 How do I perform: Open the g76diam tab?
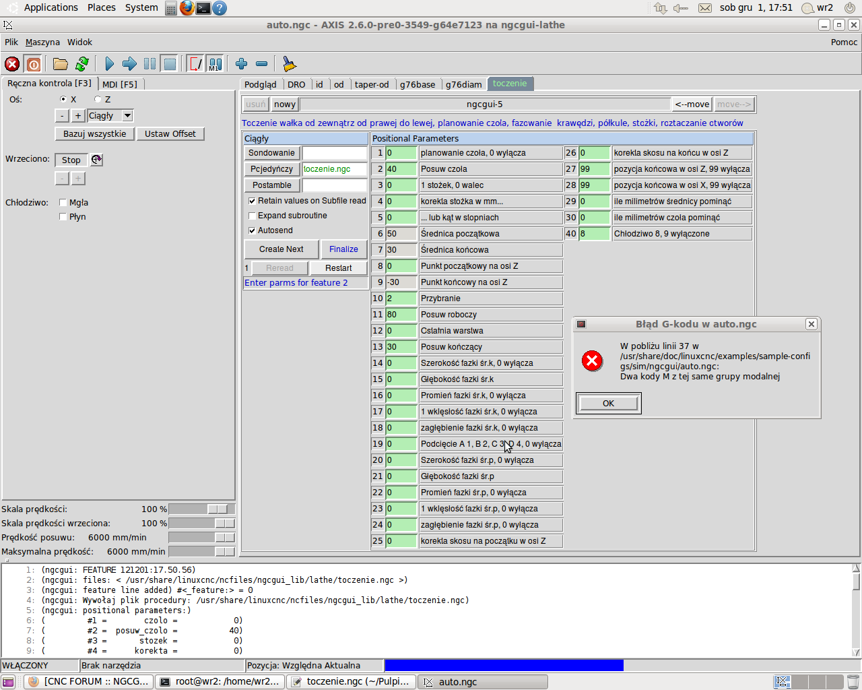[x=464, y=84]
